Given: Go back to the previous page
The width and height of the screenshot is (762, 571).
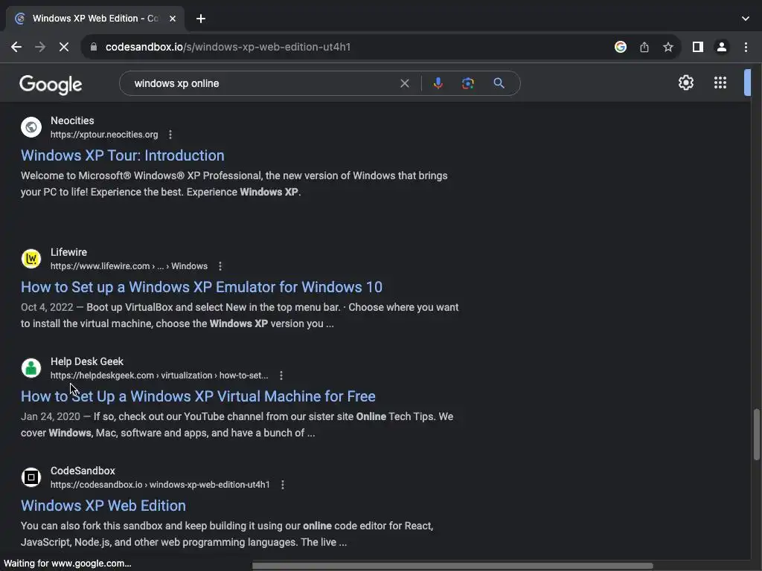Looking at the screenshot, I should [16, 47].
